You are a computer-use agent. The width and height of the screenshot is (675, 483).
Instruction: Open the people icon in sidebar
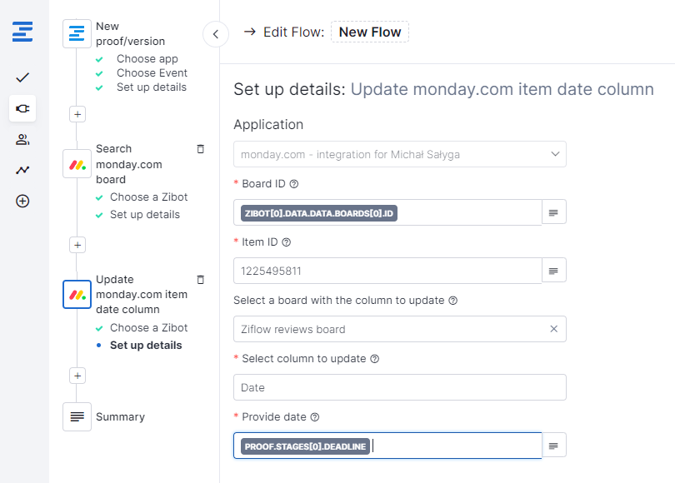(x=22, y=139)
